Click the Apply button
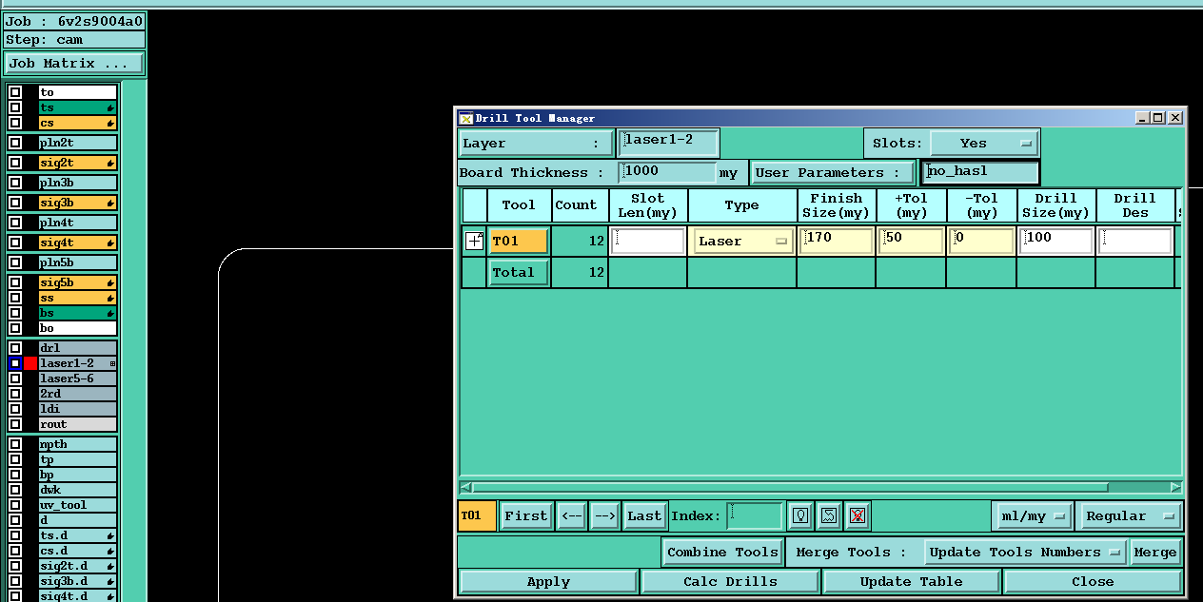This screenshot has width=1203, height=602. point(548,582)
